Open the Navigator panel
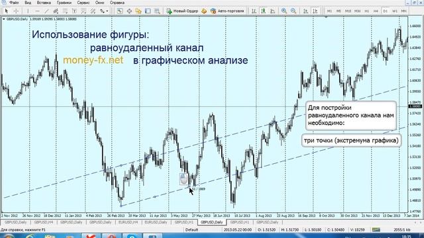Screen dimensions: 424x238 (x=138, y=11)
